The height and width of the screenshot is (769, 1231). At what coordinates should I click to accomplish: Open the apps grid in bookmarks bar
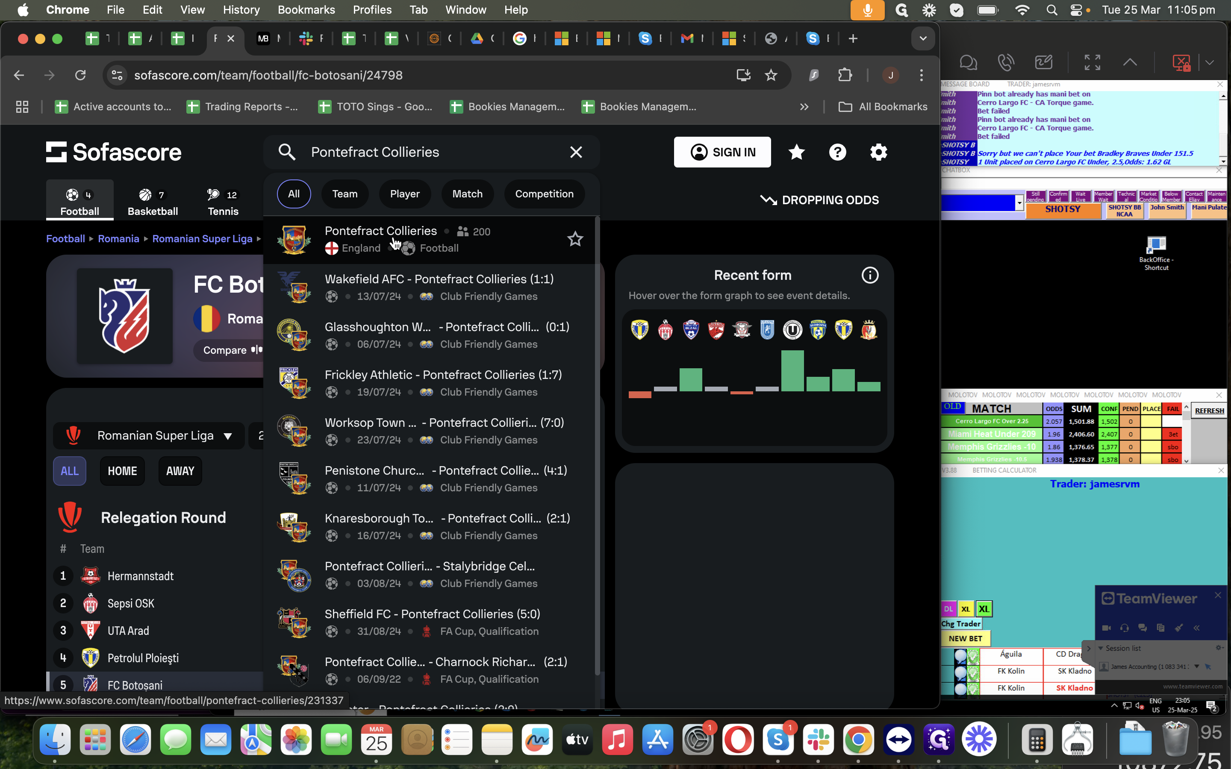pyautogui.click(x=22, y=107)
